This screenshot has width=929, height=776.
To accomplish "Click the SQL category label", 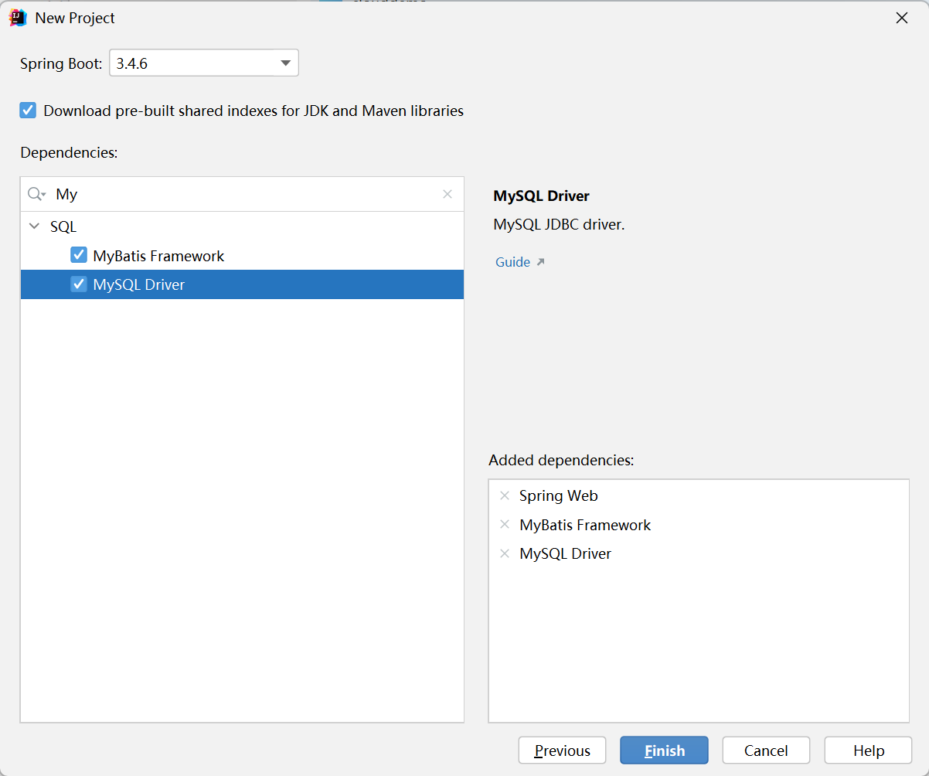I will tap(63, 226).
